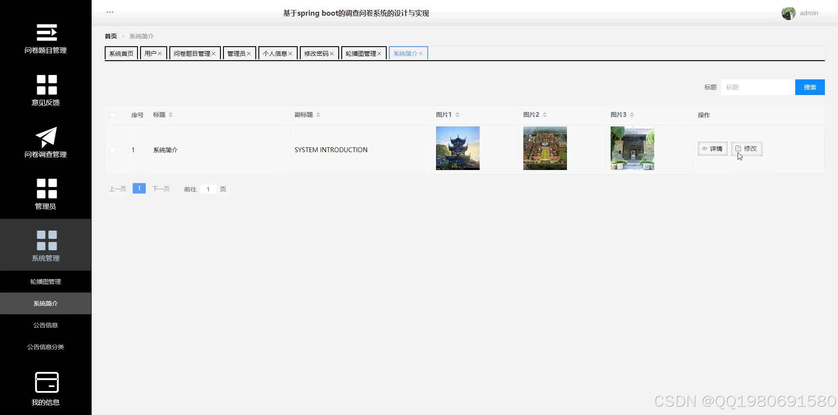The height and width of the screenshot is (415, 838).
Task: Open 管理员 grid icon in sidebar
Action: pos(46,188)
